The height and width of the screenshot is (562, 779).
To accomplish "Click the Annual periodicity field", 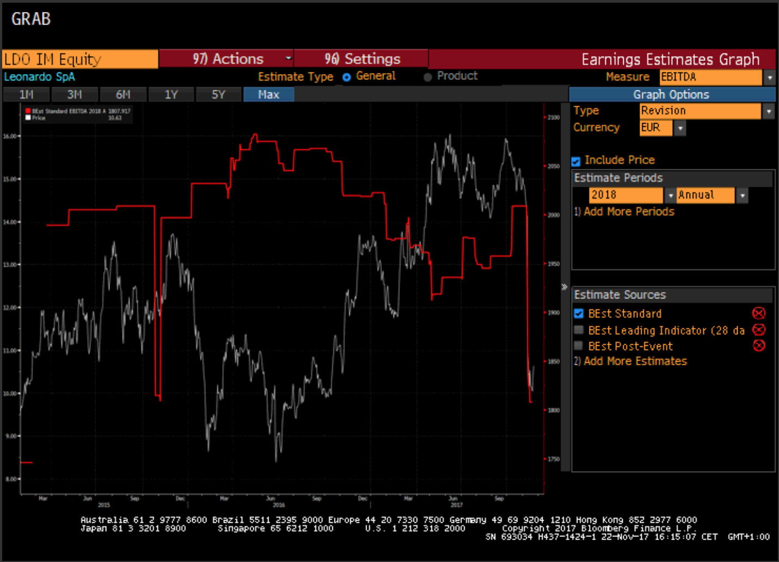I will click(706, 195).
